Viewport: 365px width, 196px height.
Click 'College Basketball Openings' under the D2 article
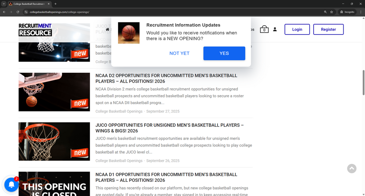pyautogui.click(x=119, y=111)
